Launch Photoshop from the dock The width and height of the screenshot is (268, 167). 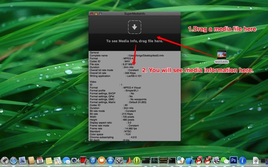click(x=233, y=161)
